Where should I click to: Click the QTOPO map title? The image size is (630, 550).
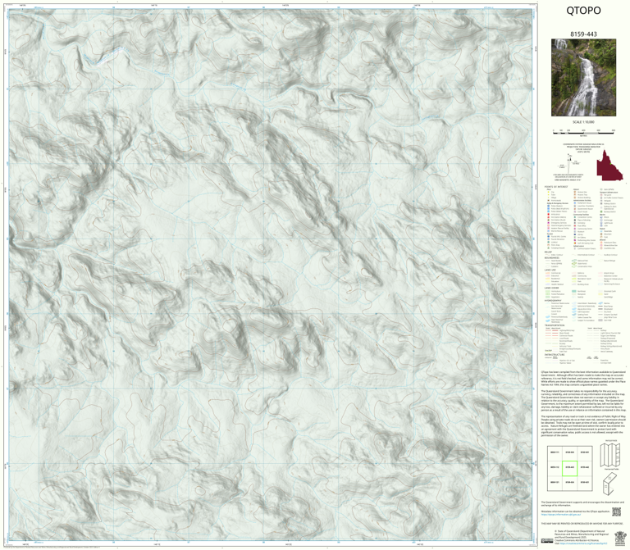(x=583, y=11)
